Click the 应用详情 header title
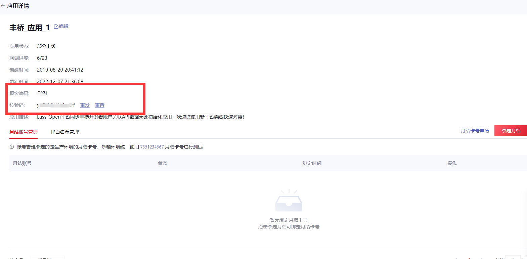Screen dimensions: 527x259 tap(18, 6)
